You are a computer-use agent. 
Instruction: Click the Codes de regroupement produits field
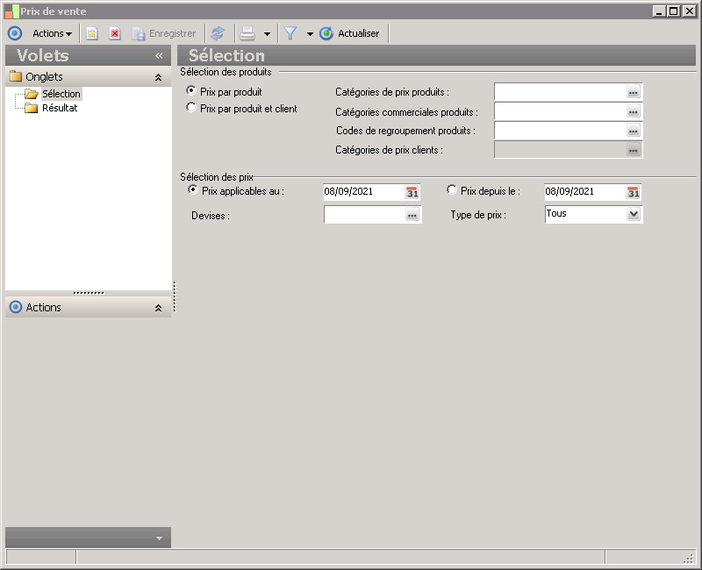point(559,131)
